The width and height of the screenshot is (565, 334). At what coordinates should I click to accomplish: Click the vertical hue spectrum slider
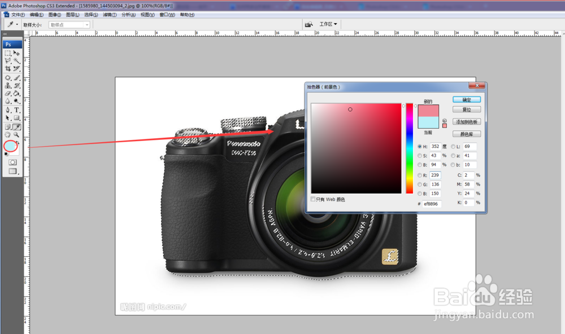click(x=410, y=148)
